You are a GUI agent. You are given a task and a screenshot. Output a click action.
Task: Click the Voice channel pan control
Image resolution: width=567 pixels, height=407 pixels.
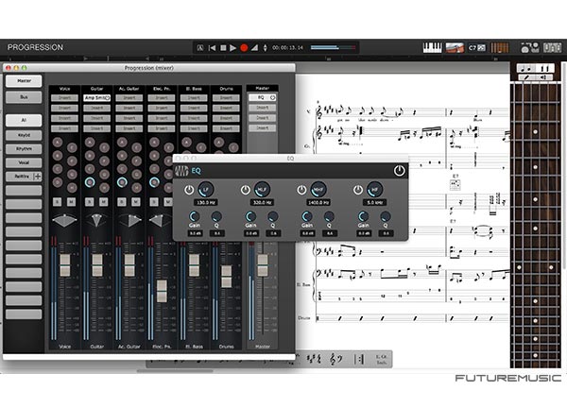click(x=64, y=220)
